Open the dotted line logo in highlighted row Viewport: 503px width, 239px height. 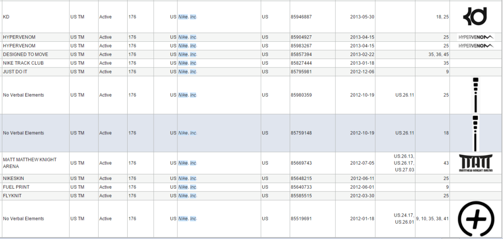click(x=476, y=133)
